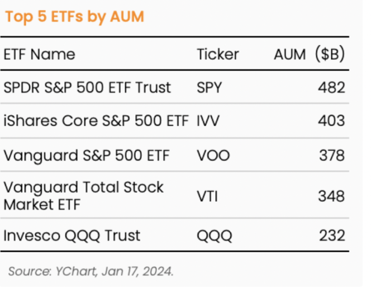Click the 'Top 5 ETFs by AUM' title
Viewport: 371px width, 287px height.
tap(74, 17)
